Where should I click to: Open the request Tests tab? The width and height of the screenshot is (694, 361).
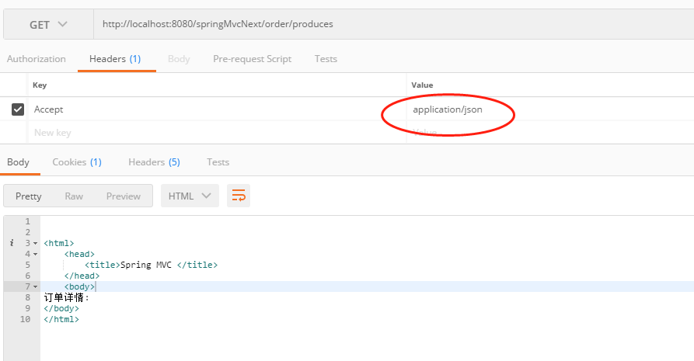[x=326, y=59]
